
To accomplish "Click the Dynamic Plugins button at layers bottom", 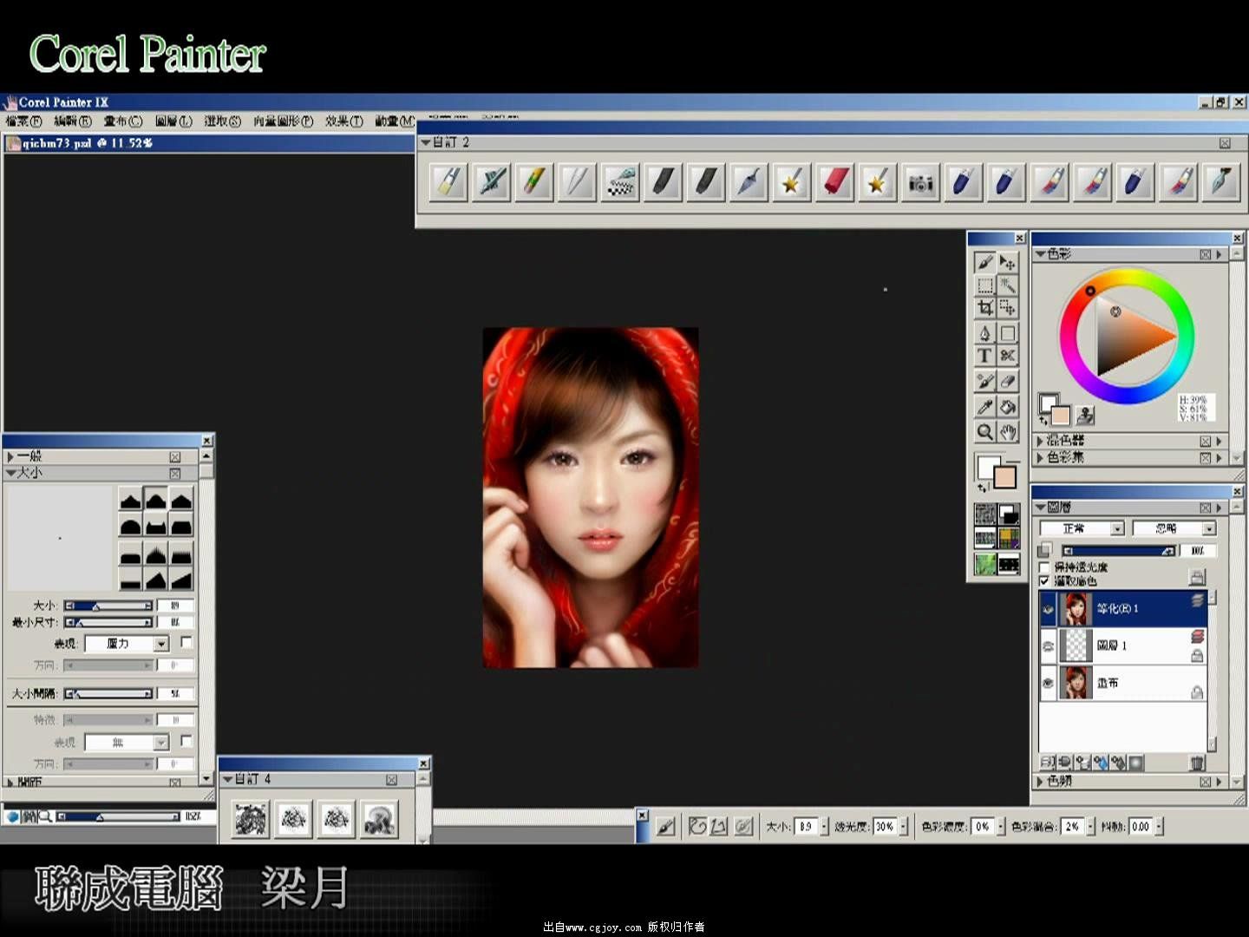I will click(x=1064, y=763).
